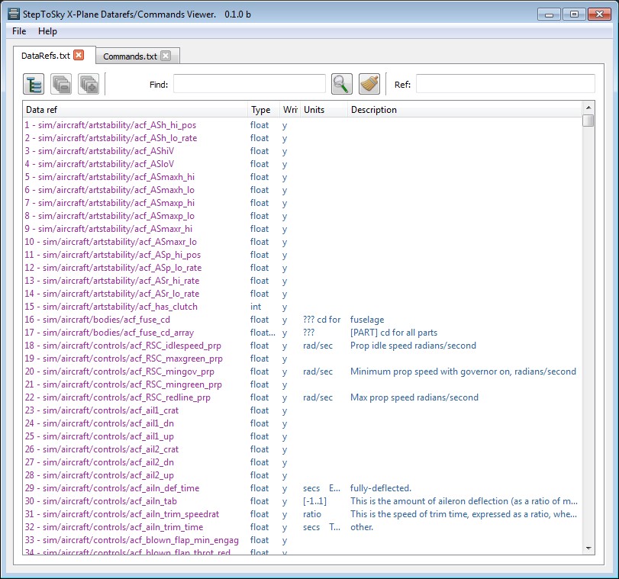The image size is (619, 579).
Task: Select row 25 acf_ail1_up
Action: (x=302, y=436)
